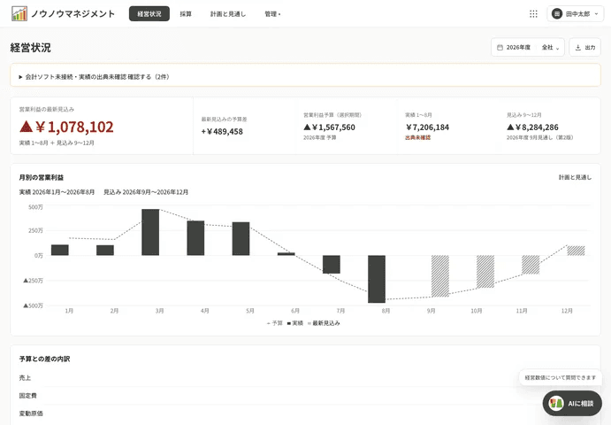Image resolution: width=611 pixels, height=425 pixels.
Task: Click the ▲¥1,567,560 budget value
Action: tap(329, 127)
